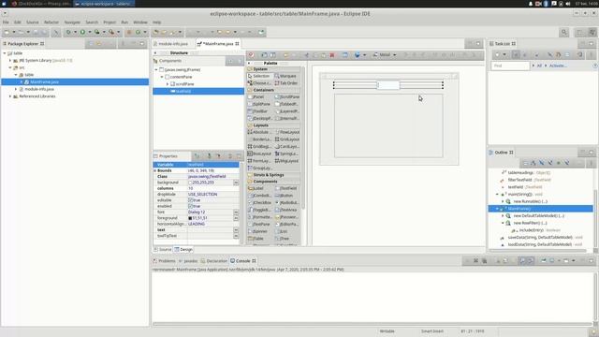Click the Activate link in Task List

pyautogui.click(x=558, y=66)
